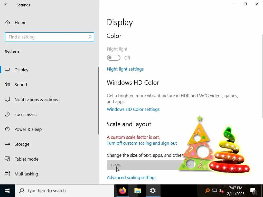Toggle the Night light switch

(114, 58)
